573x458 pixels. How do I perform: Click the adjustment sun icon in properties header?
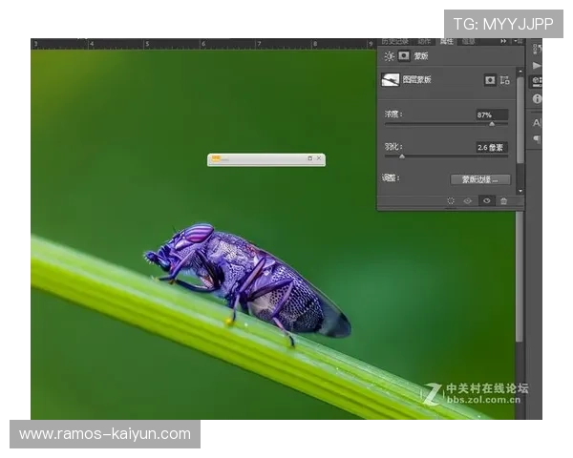click(390, 56)
